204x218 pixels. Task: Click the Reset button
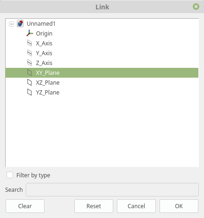coord(94,206)
